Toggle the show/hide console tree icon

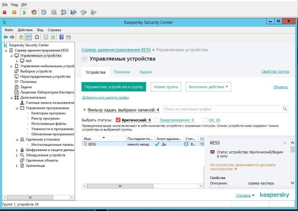click(x=29, y=37)
